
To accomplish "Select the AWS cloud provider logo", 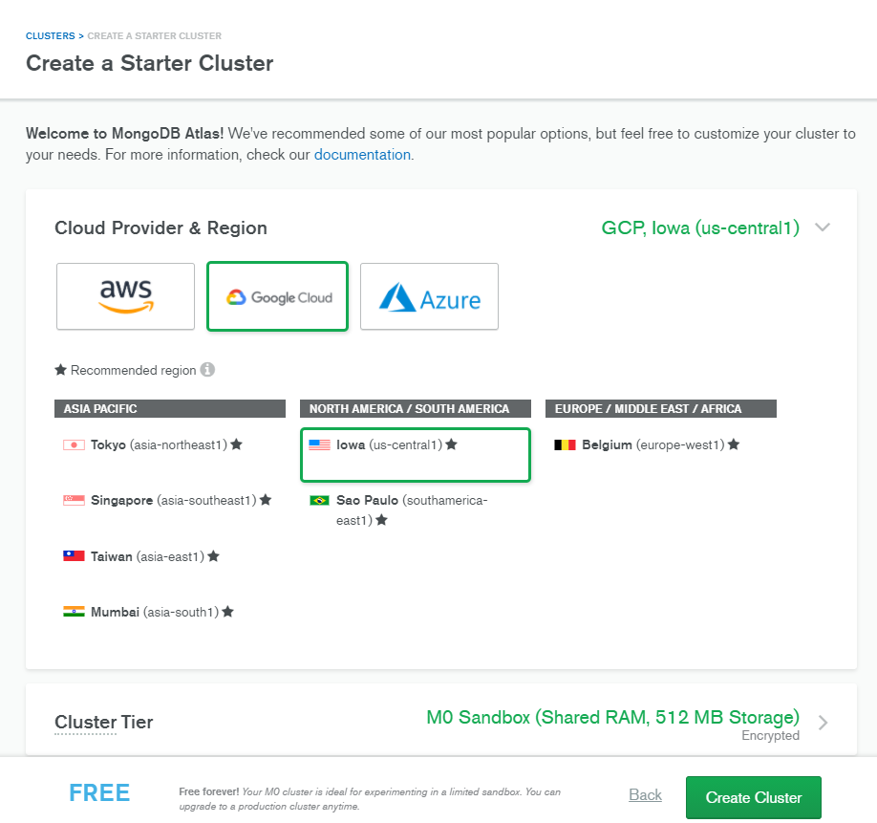I will (125, 296).
